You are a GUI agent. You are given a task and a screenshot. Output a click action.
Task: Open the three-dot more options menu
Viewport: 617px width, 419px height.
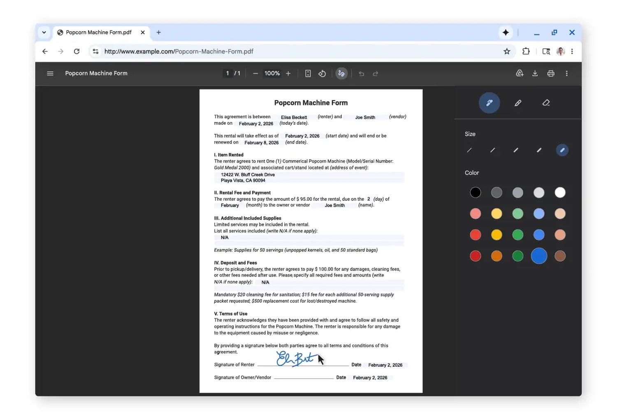click(567, 73)
